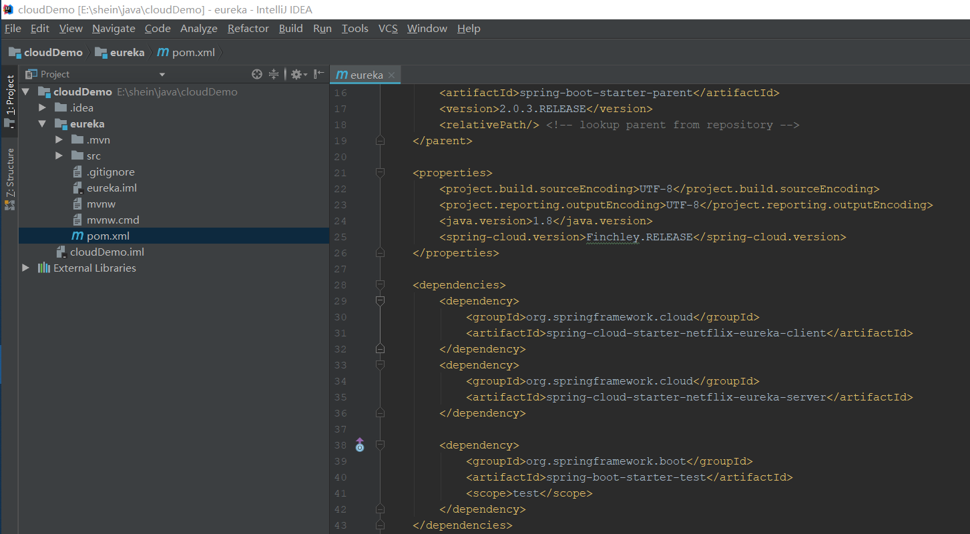This screenshot has width=970, height=534.
Task: Expand the src folder
Action: pos(59,156)
